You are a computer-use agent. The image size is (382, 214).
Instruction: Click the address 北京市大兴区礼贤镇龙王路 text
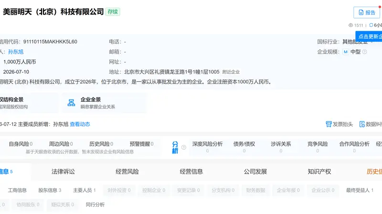click(x=172, y=72)
